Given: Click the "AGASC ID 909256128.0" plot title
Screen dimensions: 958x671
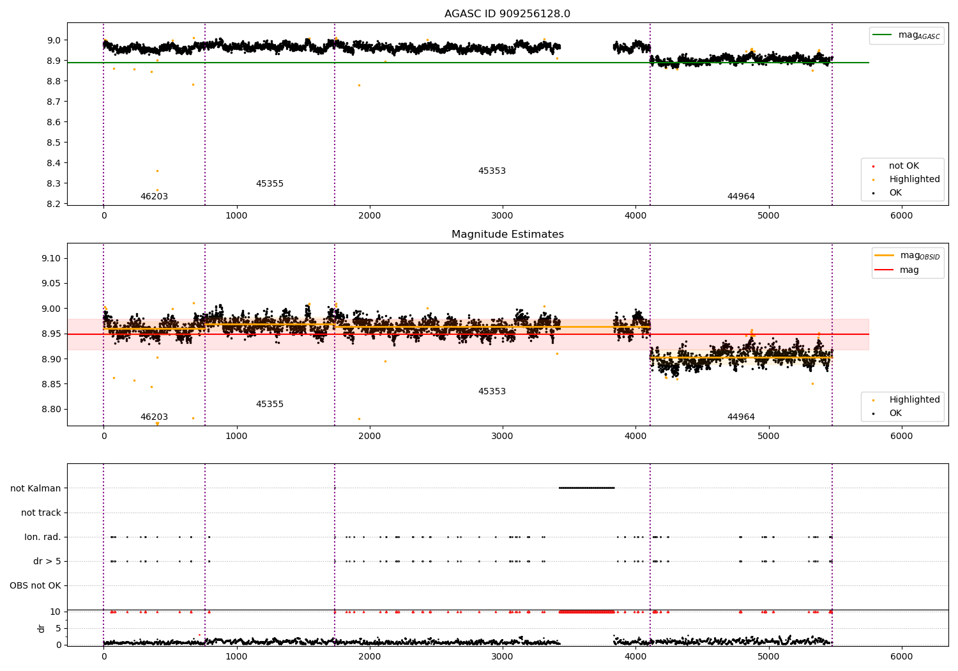Looking at the screenshot, I should 507,14.
